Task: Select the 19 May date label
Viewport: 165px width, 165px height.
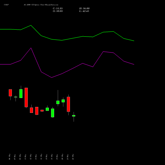Action: [x=57, y=157]
